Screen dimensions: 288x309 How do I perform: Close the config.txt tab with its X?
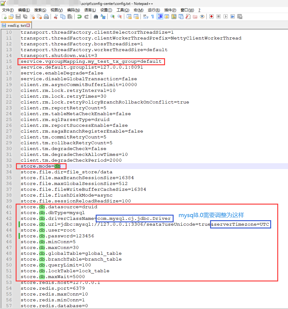tap(28, 25)
